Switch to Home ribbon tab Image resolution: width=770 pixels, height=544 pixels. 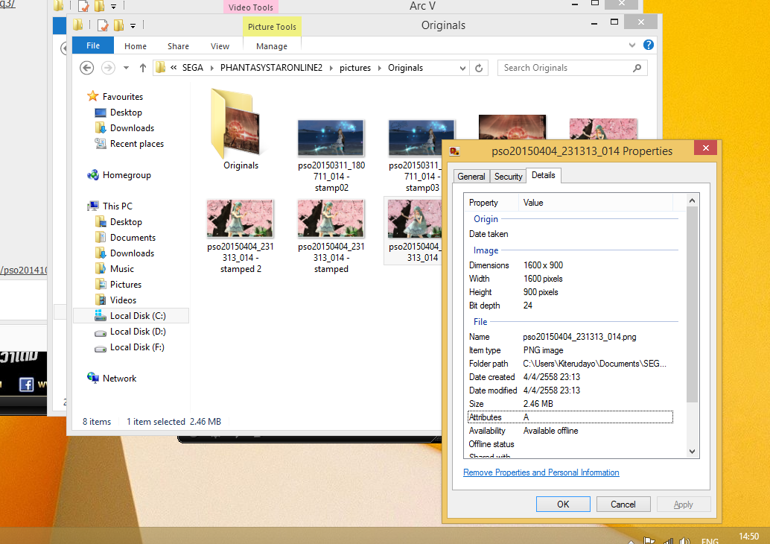pos(135,45)
